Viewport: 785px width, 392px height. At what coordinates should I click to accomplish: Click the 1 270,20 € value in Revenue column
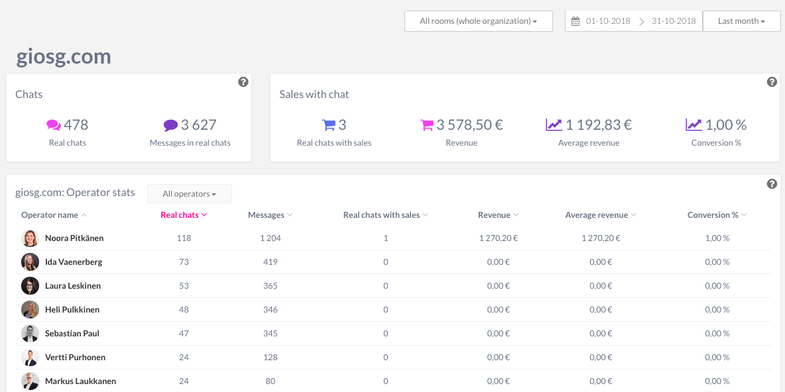[x=498, y=238]
